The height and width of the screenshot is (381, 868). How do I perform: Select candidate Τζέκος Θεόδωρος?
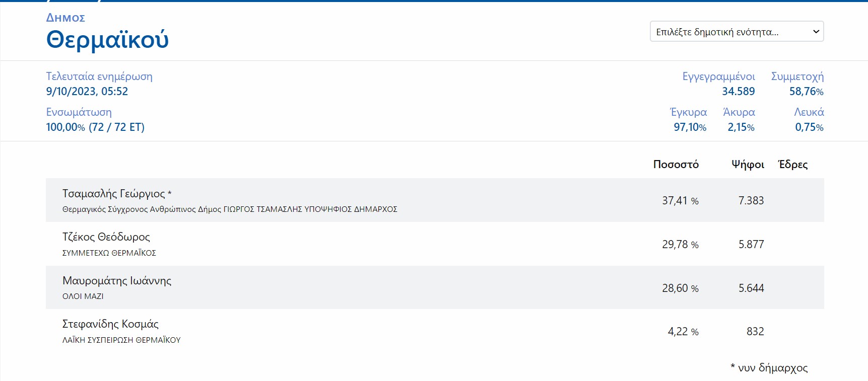coord(106,237)
